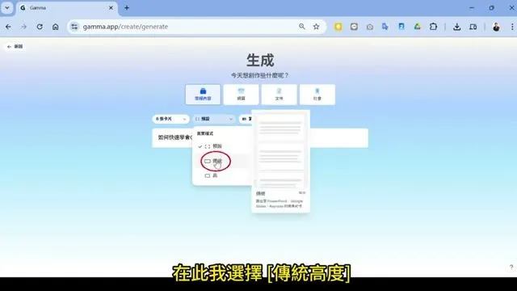Open the blue document extension icon

tap(401, 27)
